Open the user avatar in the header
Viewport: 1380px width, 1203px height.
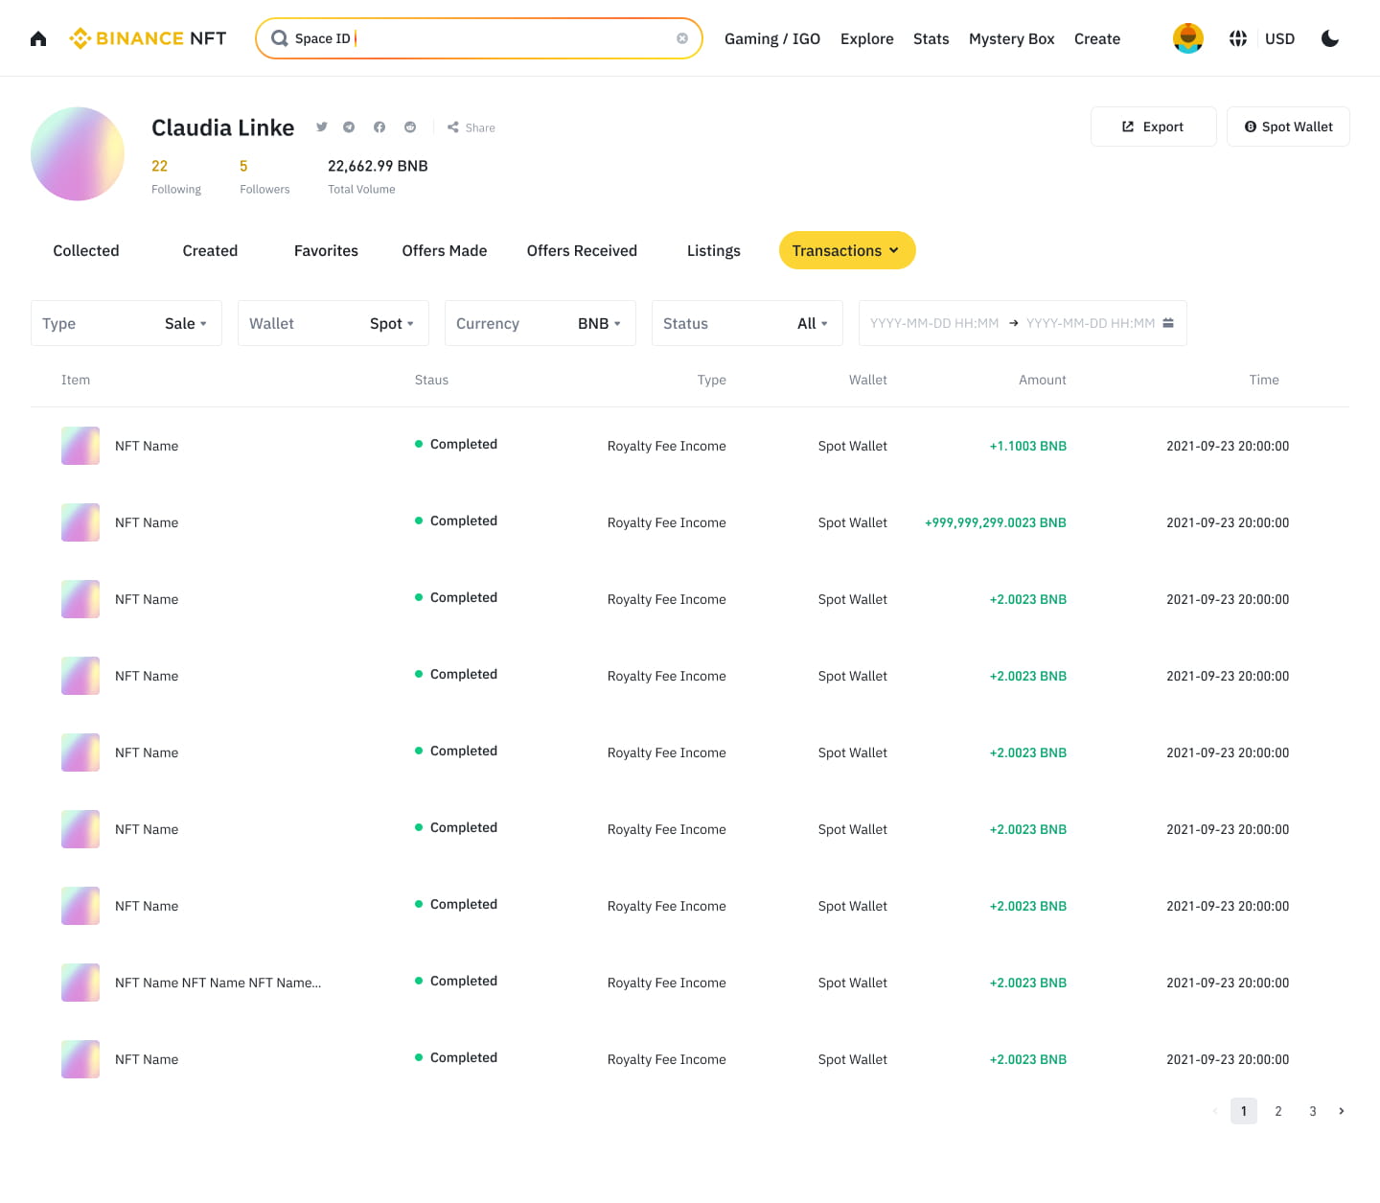(1188, 38)
